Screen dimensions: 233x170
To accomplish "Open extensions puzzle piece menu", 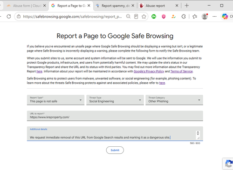I will pos(184,16).
